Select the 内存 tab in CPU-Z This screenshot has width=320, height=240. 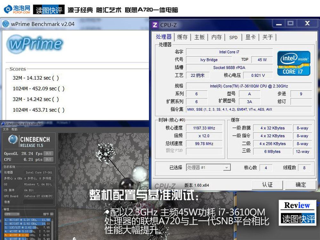[x=216, y=37]
